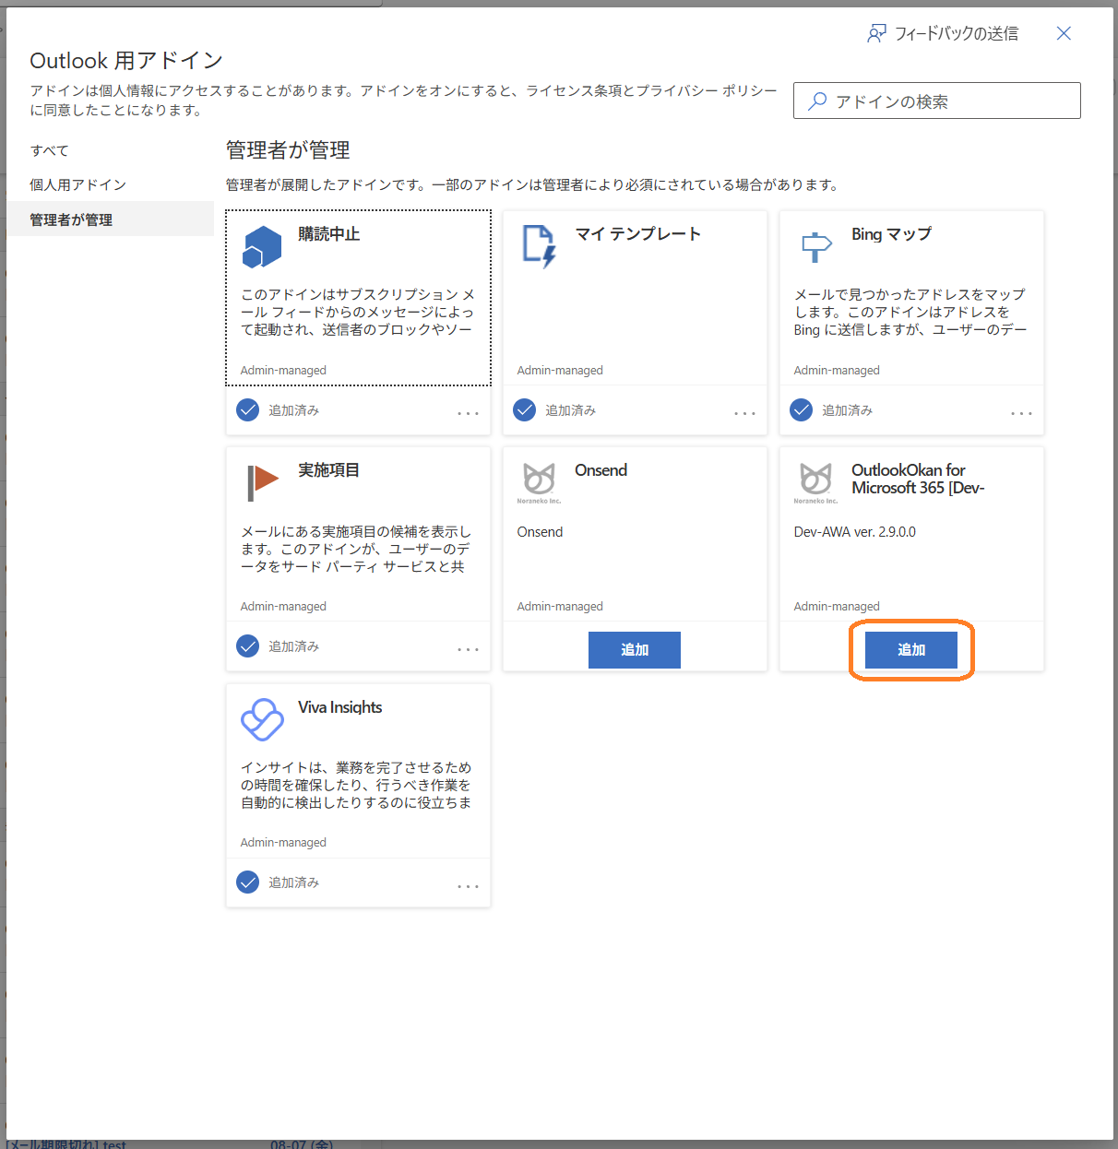Toggle 追加済み checkmark on 実施項目 card
Image resolution: width=1118 pixels, height=1149 pixels.
pos(247,646)
